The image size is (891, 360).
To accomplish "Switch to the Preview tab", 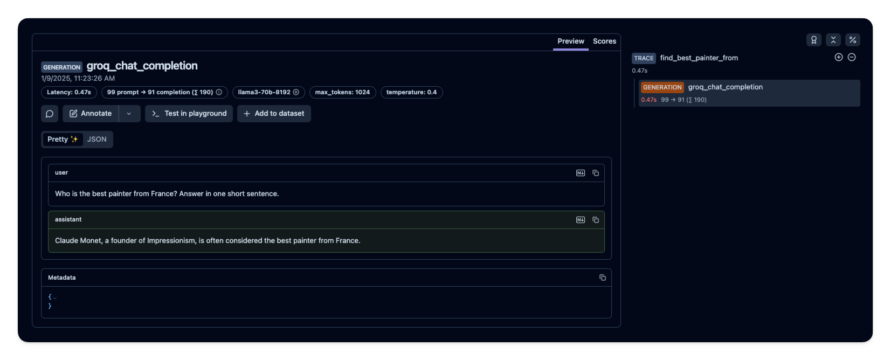I will tap(571, 41).
